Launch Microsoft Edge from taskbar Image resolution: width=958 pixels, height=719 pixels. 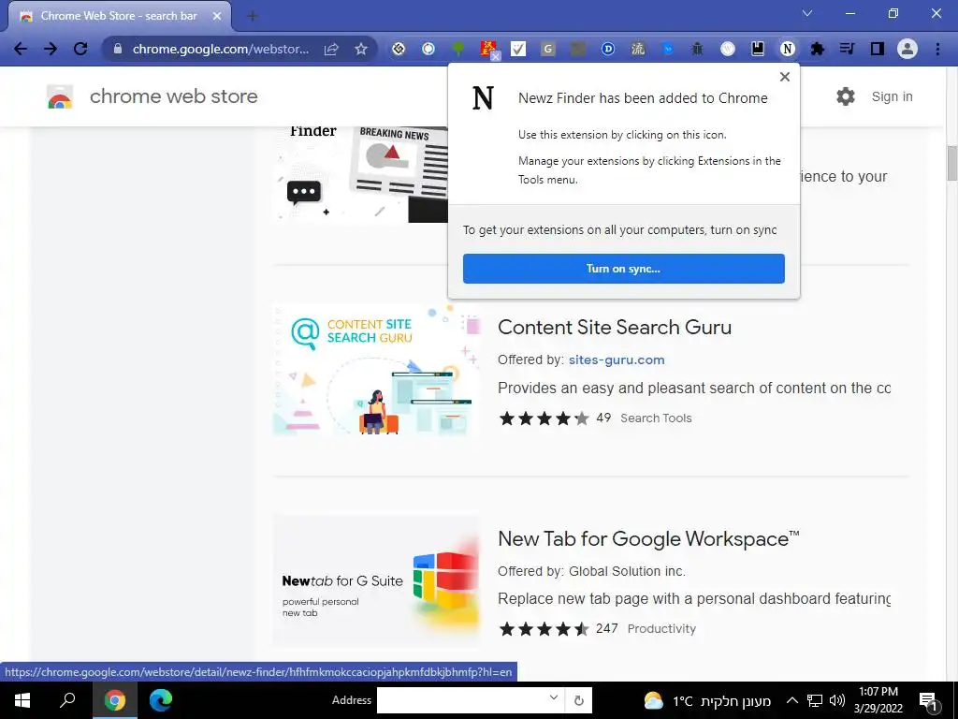pos(161,700)
